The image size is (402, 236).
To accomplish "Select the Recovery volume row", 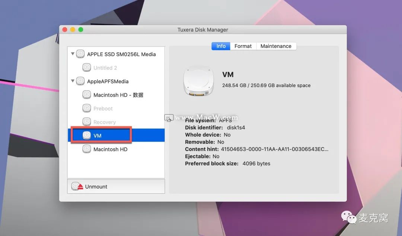I will pos(116,122).
